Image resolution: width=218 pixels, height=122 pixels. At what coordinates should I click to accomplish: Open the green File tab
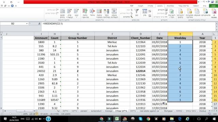point(214,6)
